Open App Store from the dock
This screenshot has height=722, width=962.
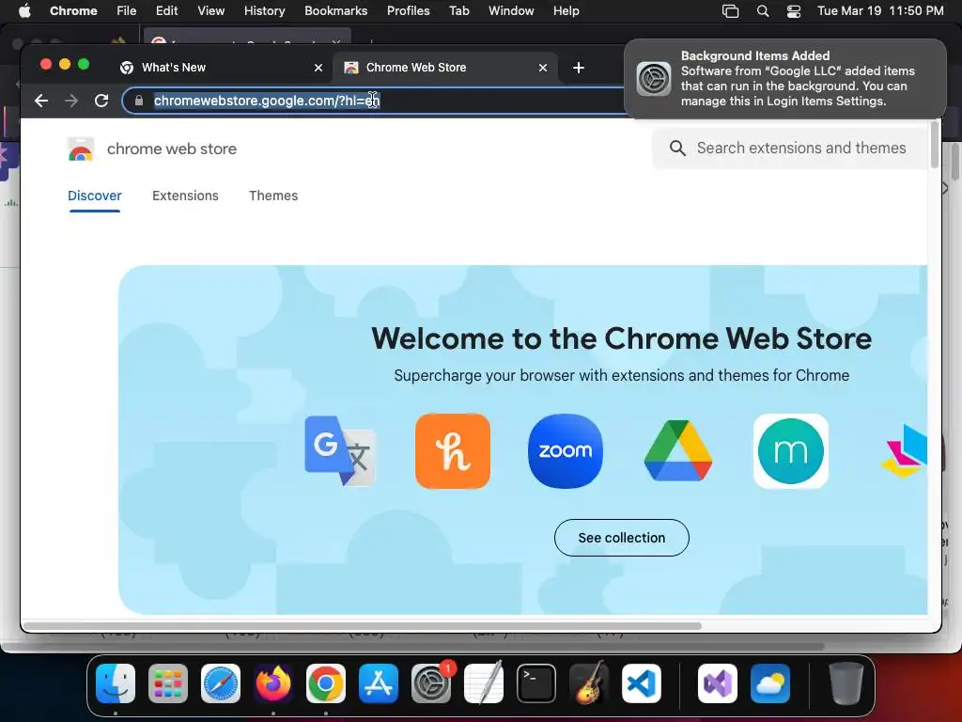pyautogui.click(x=379, y=683)
